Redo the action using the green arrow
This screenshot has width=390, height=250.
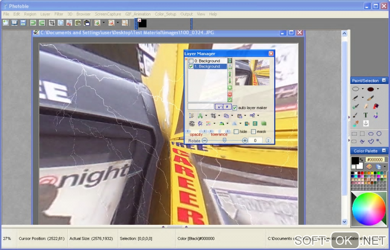[x=42, y=23]
